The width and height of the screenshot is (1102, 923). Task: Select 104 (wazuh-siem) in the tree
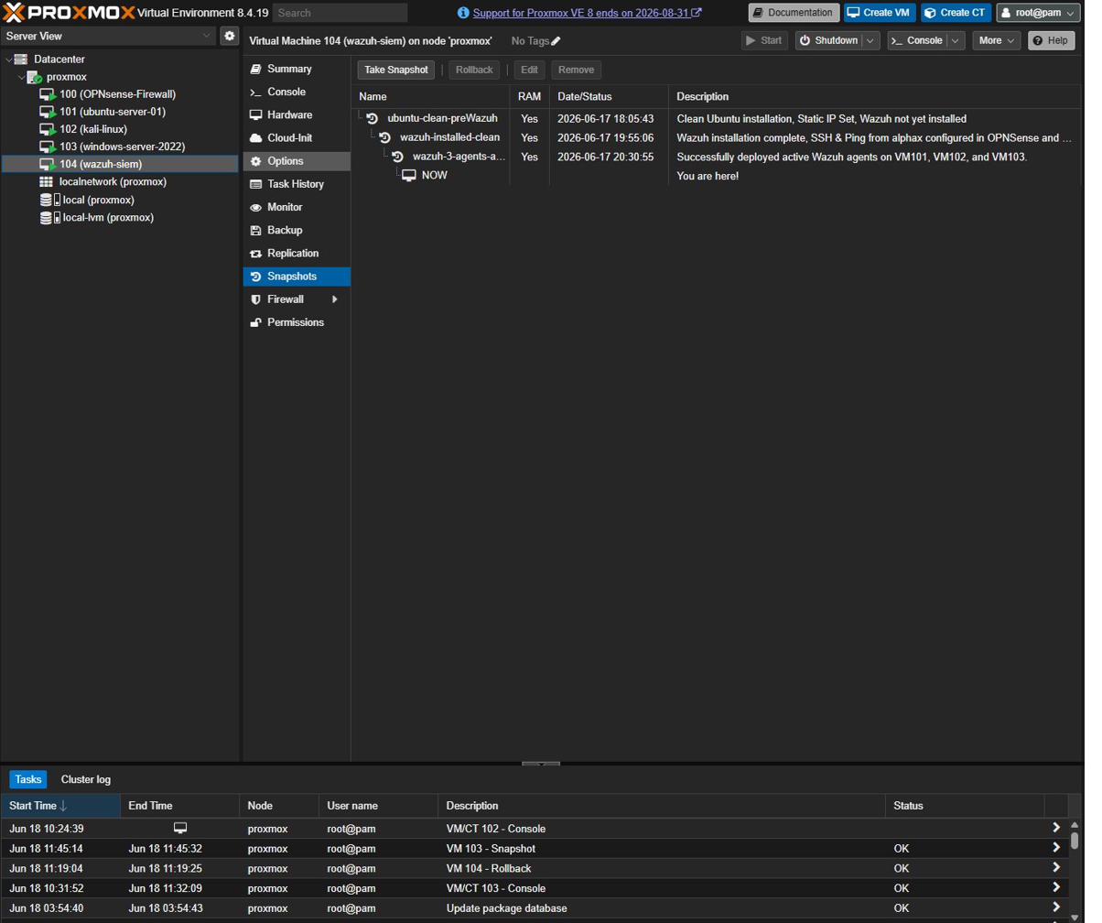tap(120, 164)
